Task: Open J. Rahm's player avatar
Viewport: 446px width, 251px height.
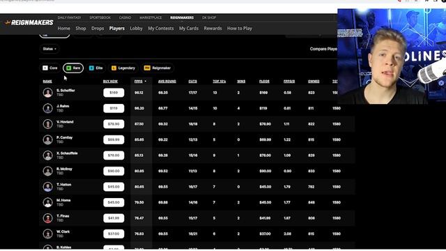Action: [48, 109]
